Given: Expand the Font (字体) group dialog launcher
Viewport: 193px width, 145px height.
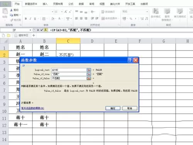Looking at the screenshot, I should 71,25.
